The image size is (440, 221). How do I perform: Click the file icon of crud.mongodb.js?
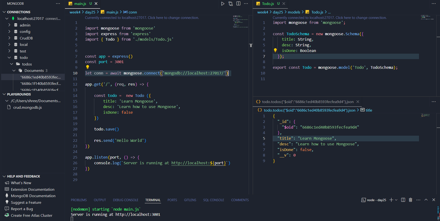tap(10, 108)
